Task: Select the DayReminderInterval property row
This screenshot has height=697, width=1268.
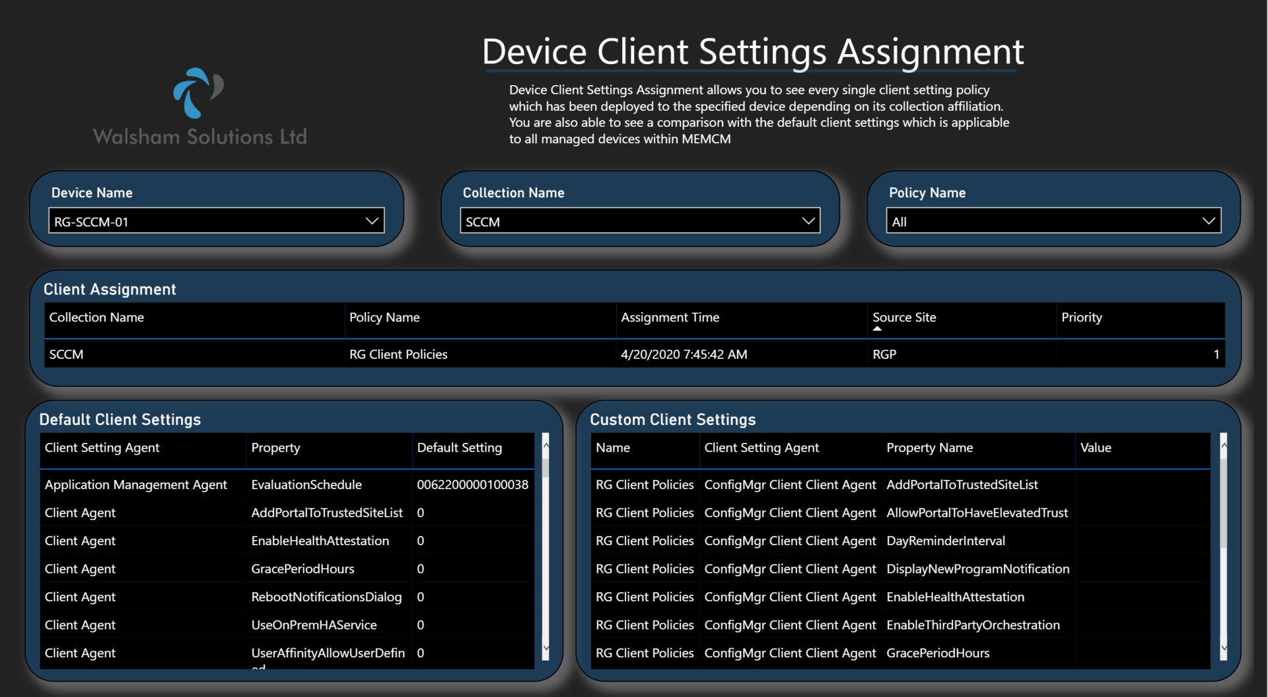Action: coord(901,541)
